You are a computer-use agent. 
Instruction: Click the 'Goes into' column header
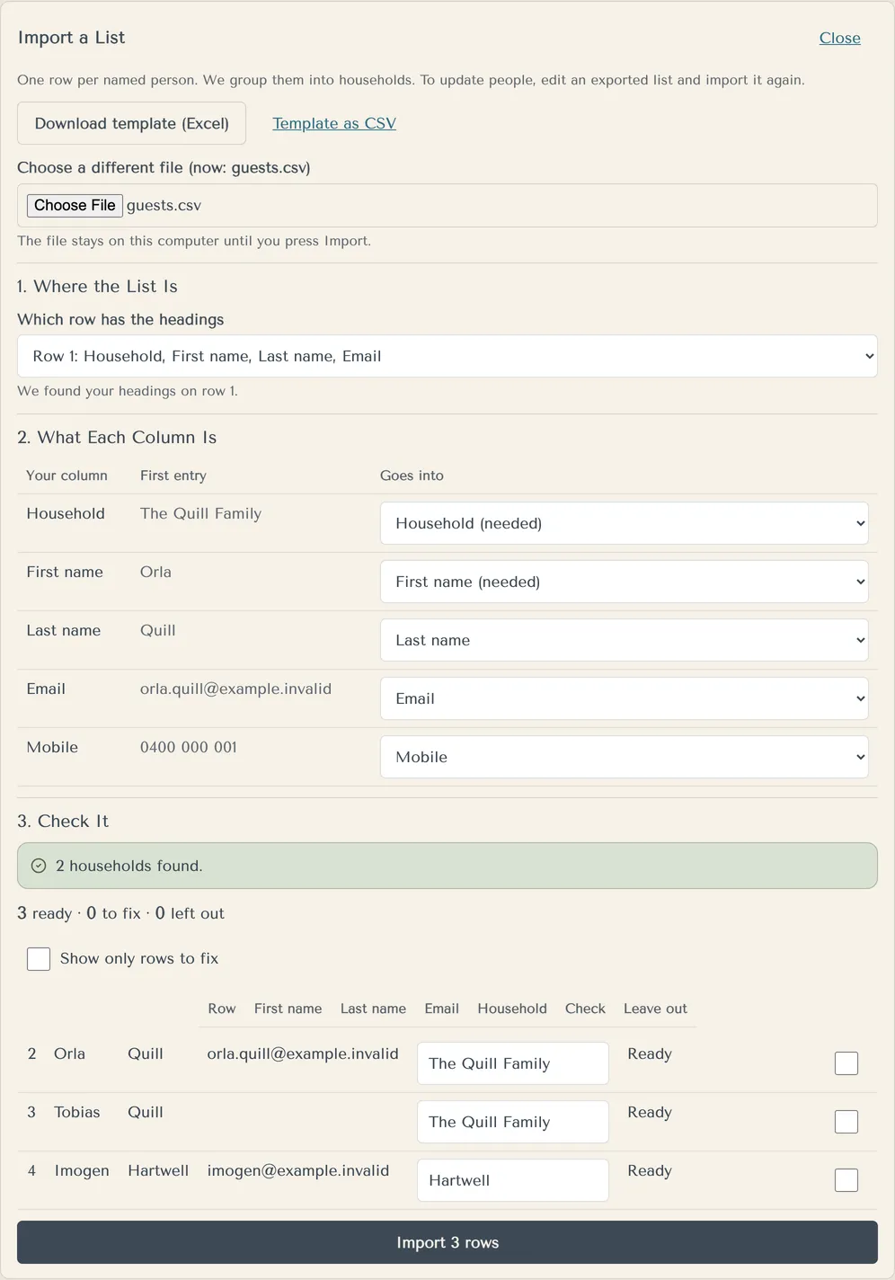pyautogui.click(x=412, y=476)
